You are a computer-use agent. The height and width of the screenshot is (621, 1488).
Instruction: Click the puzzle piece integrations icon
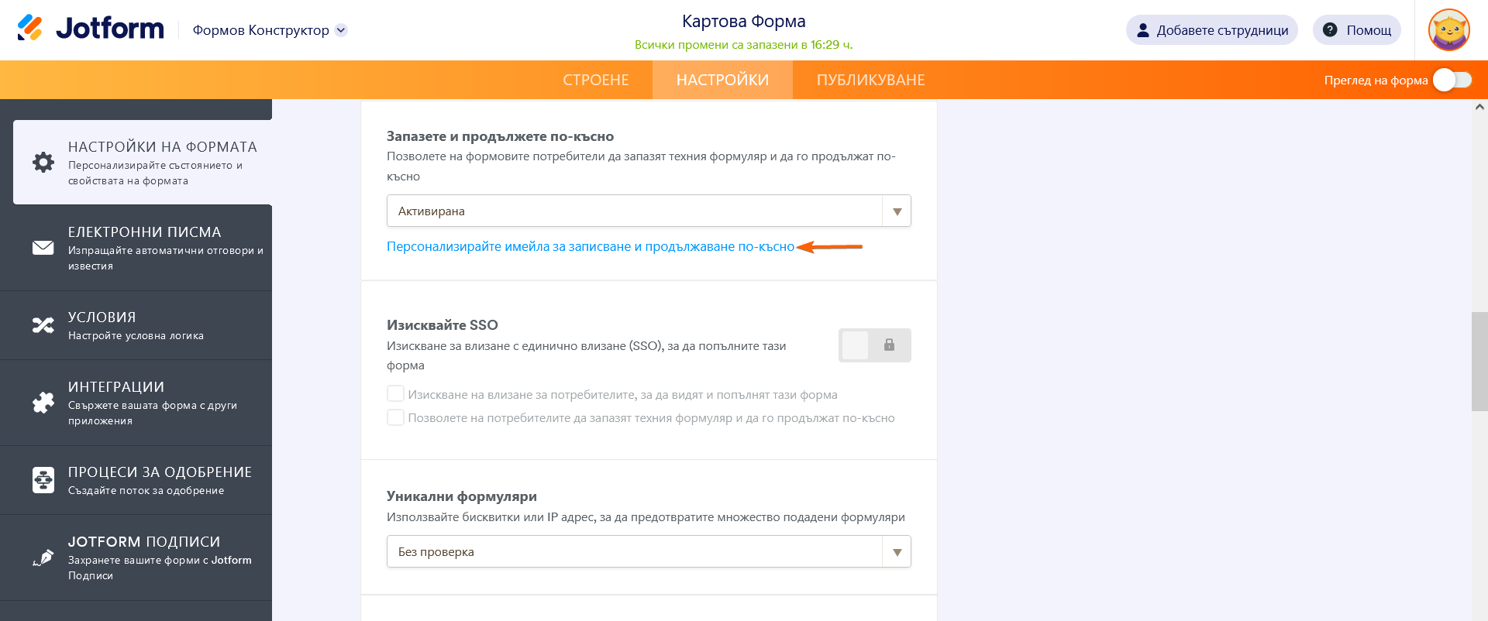[43, 403]
